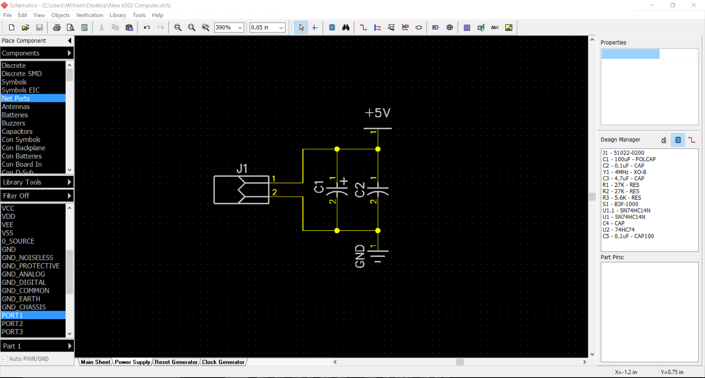
Task: Show nets list in Design Manager
Action: click(x=692, y=140)
